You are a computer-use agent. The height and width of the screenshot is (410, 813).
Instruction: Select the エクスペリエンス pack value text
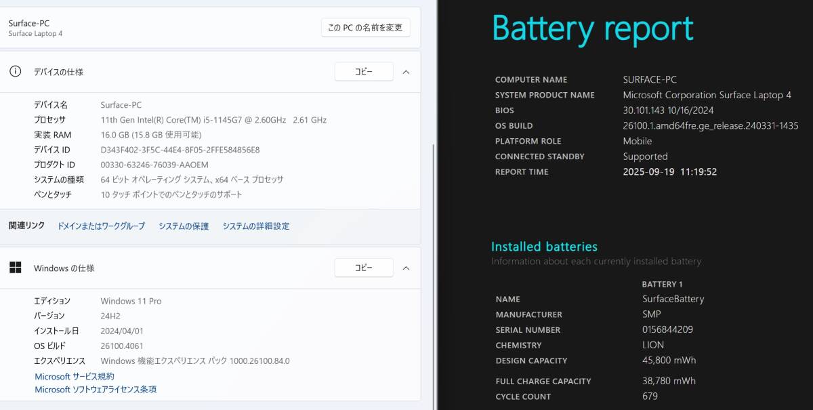point(195,361)
